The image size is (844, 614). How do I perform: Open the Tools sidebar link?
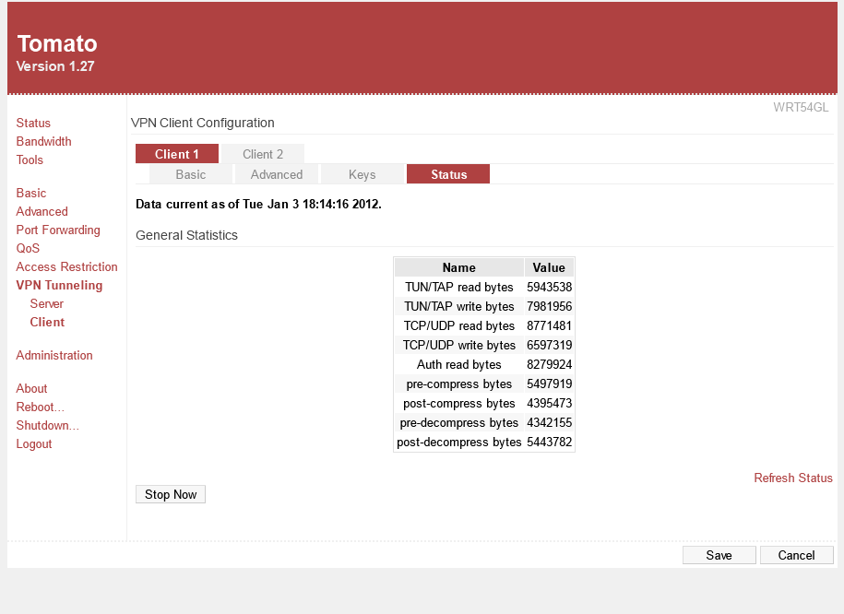(30, 159)
